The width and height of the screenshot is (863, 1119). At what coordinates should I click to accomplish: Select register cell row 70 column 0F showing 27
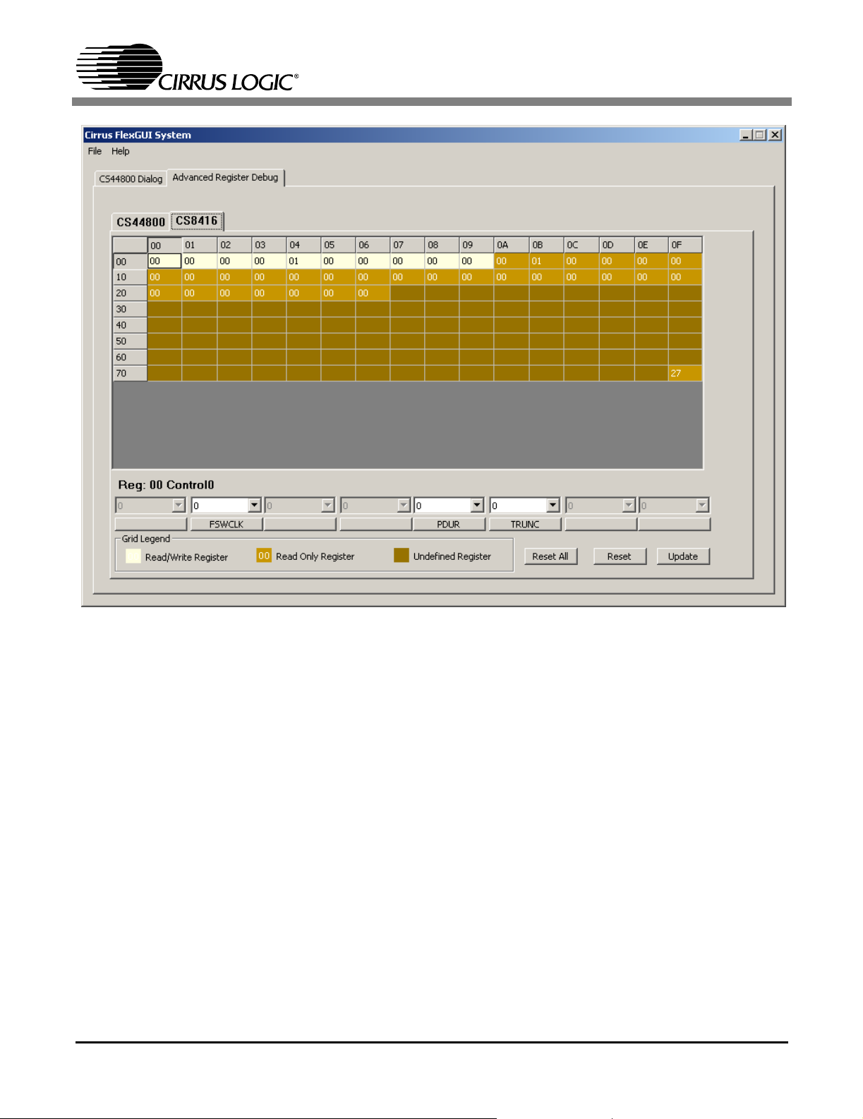point(685,373)
